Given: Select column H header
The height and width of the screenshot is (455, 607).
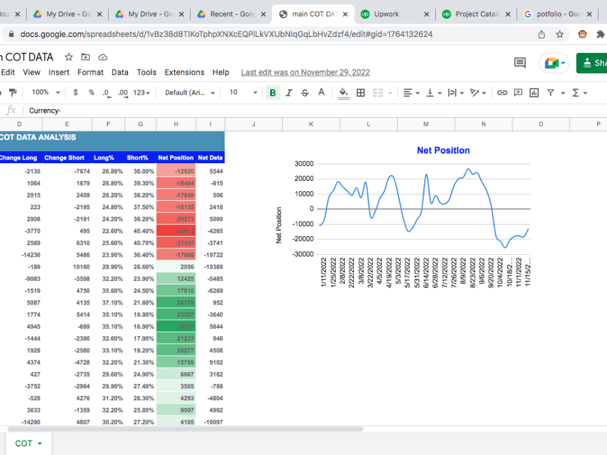Looking at the screenshot, I should tap(176, 124).
